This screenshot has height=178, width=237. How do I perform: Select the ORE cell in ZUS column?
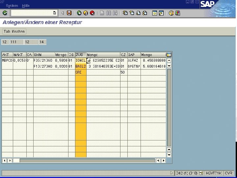81,72
